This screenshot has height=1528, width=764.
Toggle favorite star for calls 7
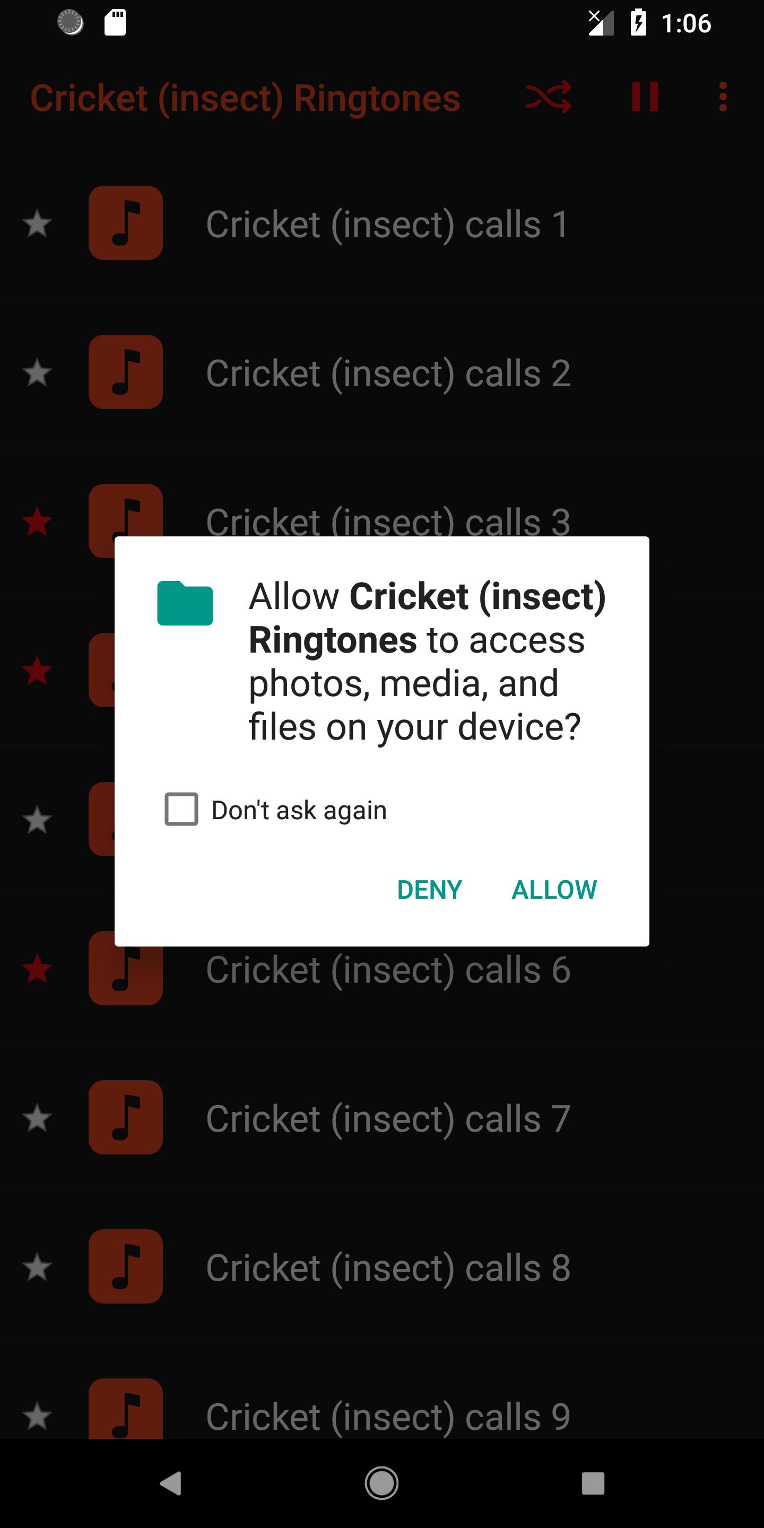[37, 1118]
